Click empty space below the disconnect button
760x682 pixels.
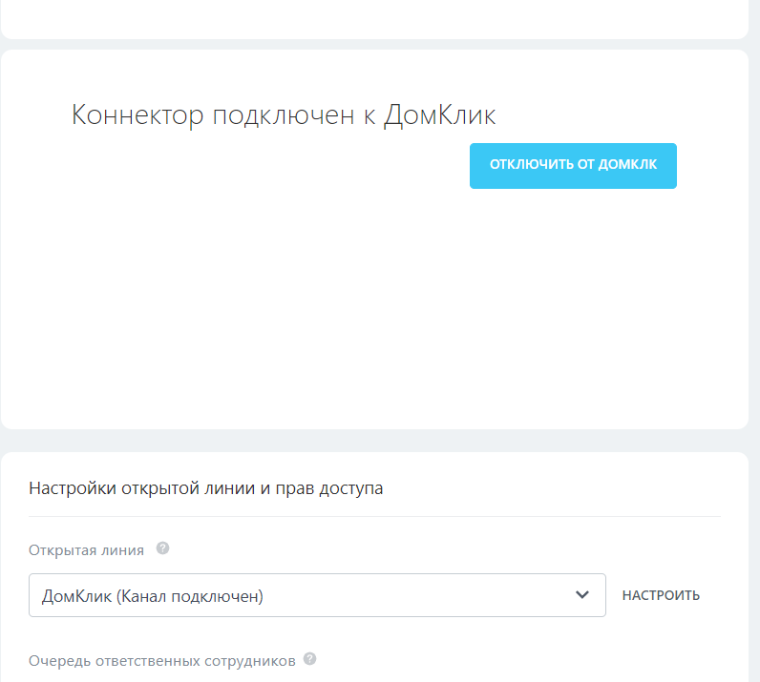[x=573, y=286]
